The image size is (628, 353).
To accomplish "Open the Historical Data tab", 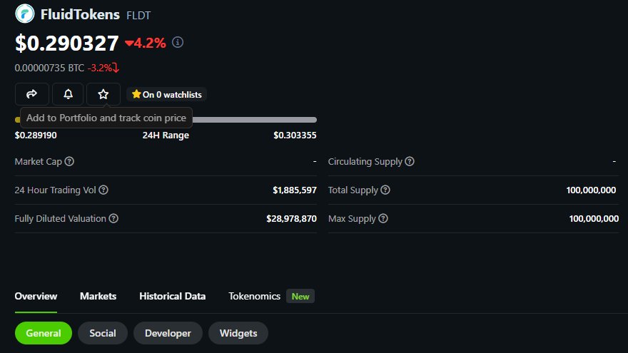I will coord(172,296).
